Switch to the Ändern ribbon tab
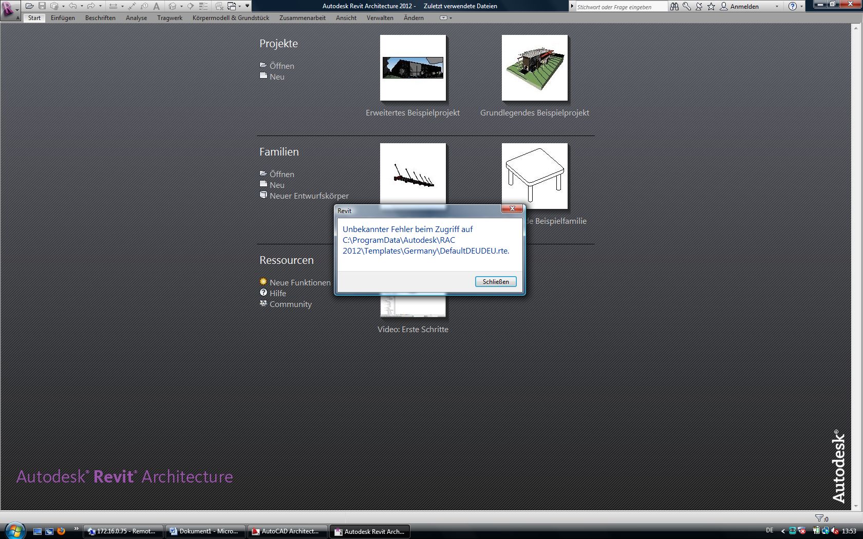Viewport: 863px width, 539px height. (414, 18)
